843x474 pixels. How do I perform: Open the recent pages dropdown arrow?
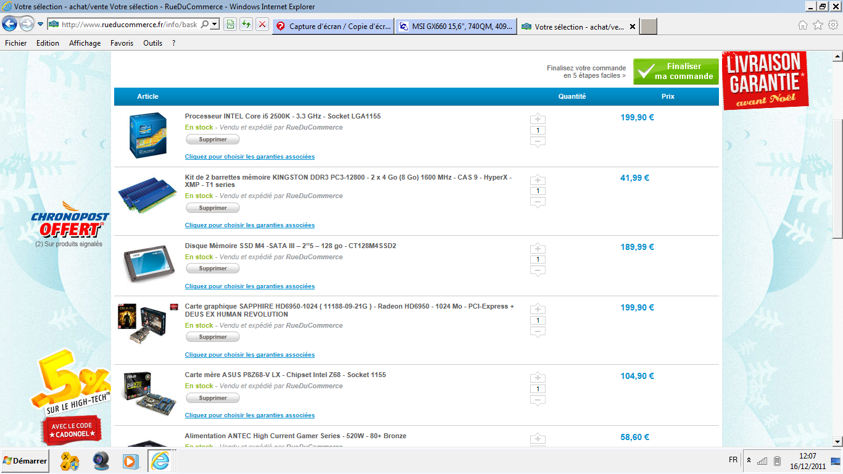tap(40, 25)
